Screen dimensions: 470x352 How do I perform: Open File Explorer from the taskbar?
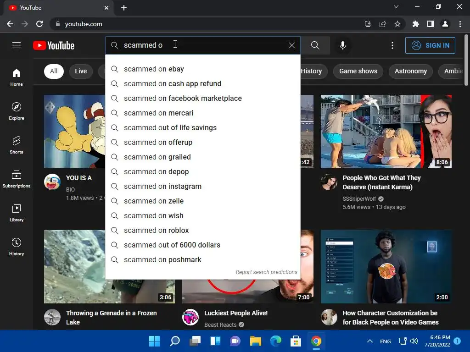coord(255,341)
